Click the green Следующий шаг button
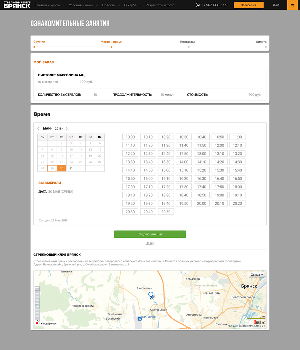 pos(150,234)
